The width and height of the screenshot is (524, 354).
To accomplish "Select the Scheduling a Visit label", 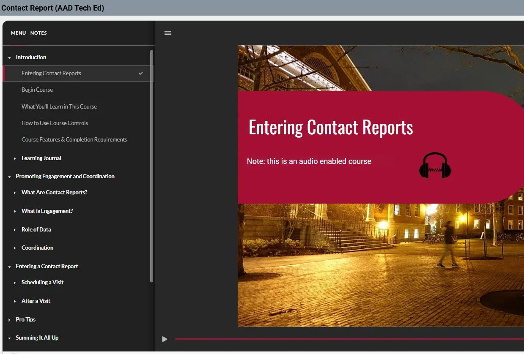I will 43,282.
